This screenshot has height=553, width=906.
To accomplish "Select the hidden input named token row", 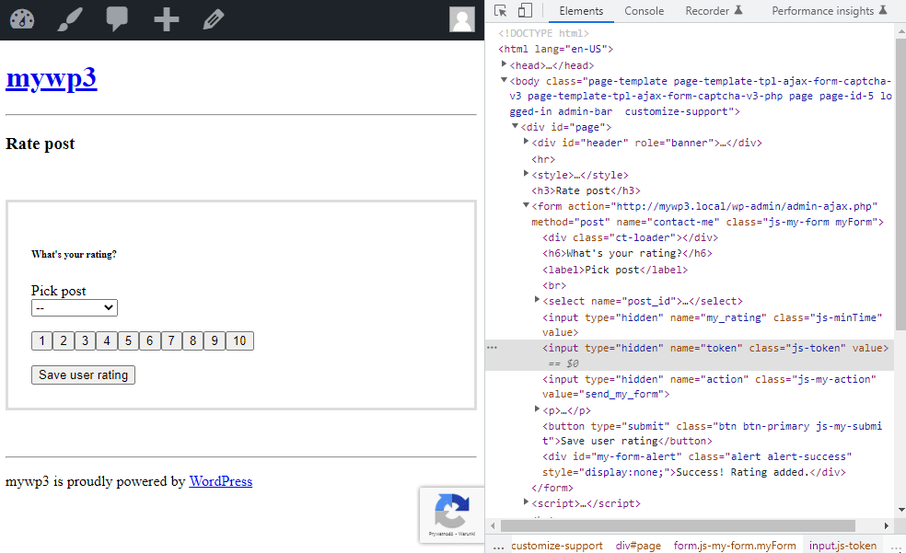I will [x=690, y=355].
